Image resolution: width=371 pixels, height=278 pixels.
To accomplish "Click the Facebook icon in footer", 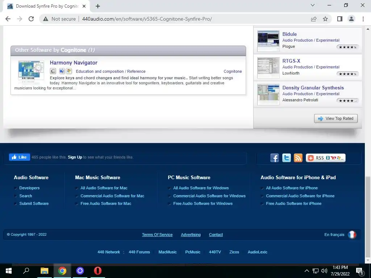I will point(275,158).
